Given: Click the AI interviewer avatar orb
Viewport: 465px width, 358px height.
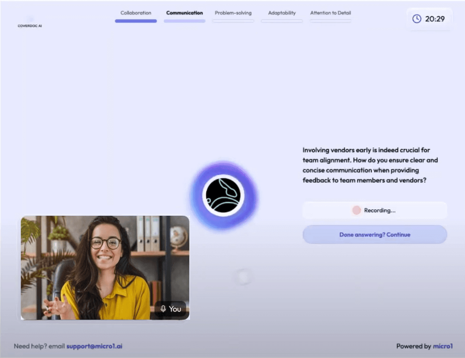Looking at the screenshot, I should (223, 196).
